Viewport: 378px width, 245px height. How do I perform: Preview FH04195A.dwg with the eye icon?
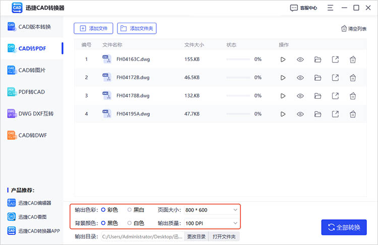[x=300, y=114]
